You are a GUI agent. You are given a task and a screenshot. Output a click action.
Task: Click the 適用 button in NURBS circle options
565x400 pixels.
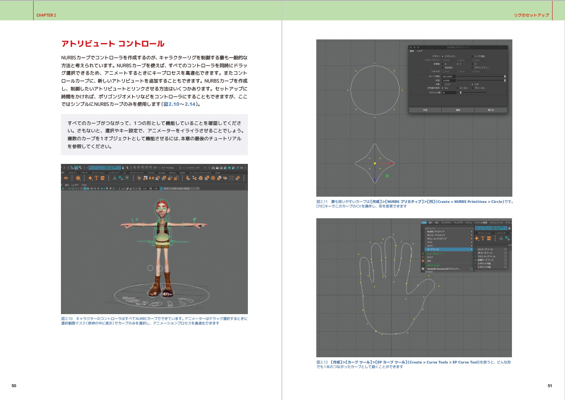coord(458,110)
